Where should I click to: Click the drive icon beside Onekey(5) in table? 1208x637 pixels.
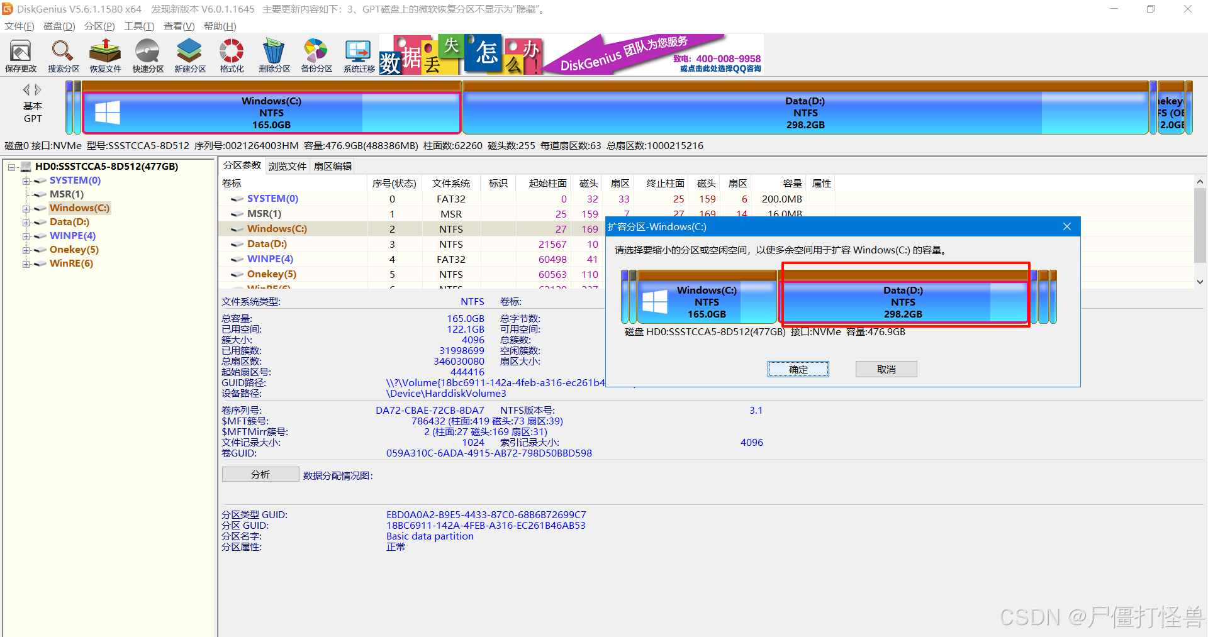coord(237,274)
